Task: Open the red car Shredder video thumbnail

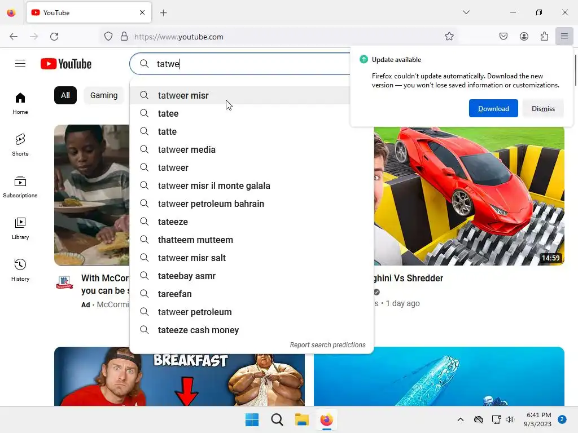Action: coord(469,196)
